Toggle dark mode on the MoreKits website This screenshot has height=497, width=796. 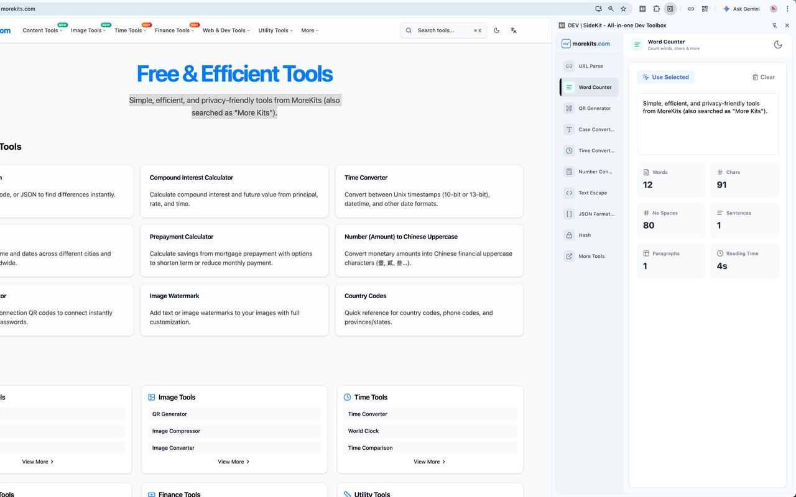click(x=496, y=30)
